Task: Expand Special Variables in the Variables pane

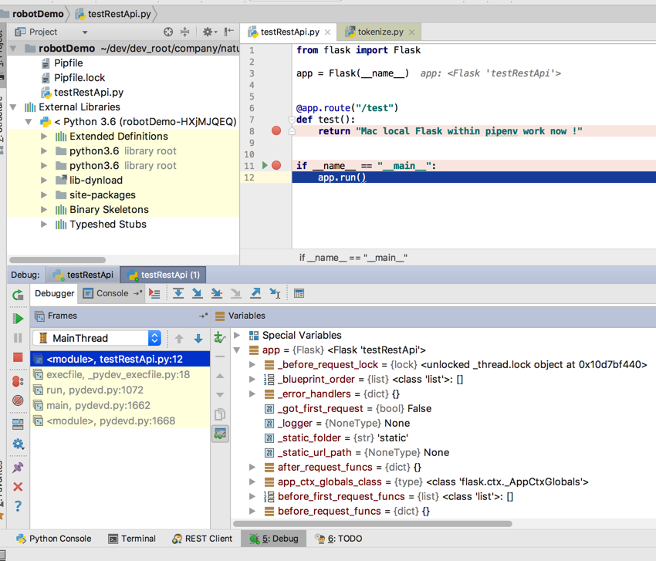Action: 238,336
